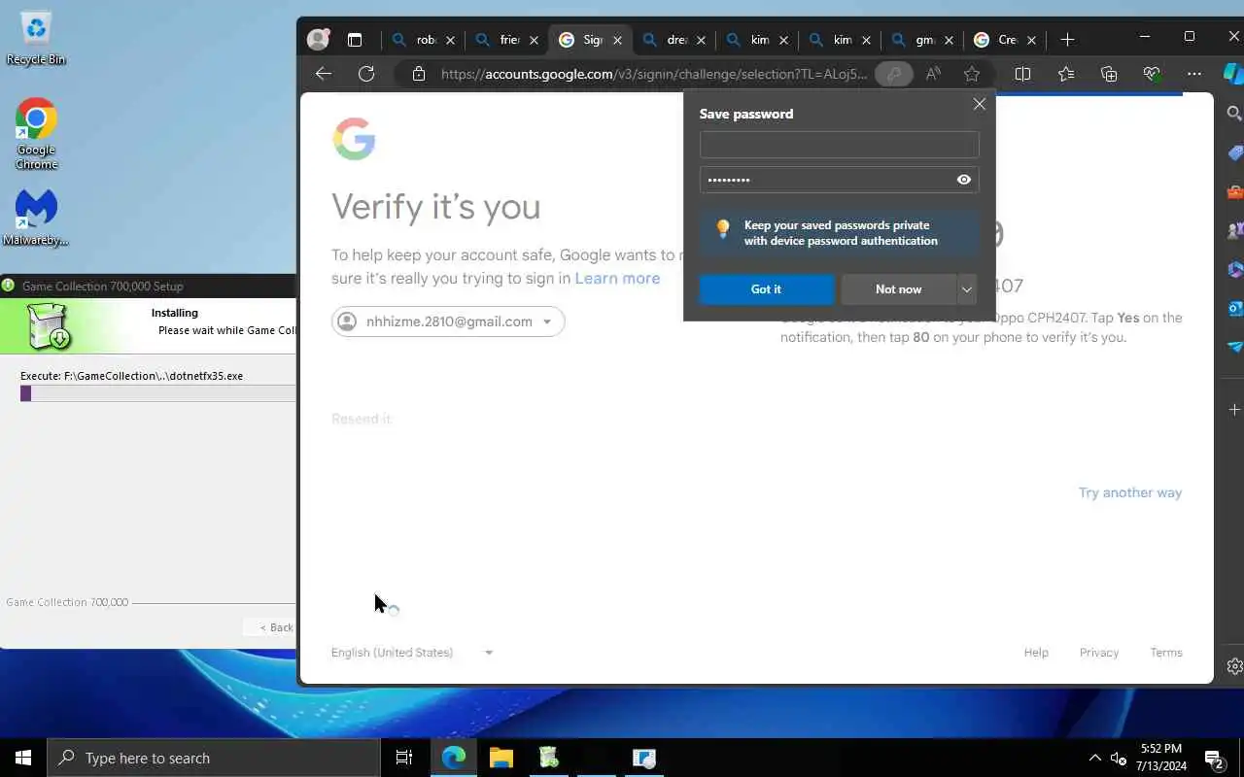Image resolution: width=1244 pixels, height=777 pixels.
Task: Open the Privacy footer link
Action: (x=1099, y=653)
